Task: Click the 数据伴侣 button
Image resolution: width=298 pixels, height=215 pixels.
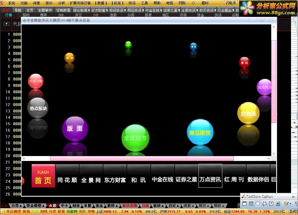Action: click(258, 176)
